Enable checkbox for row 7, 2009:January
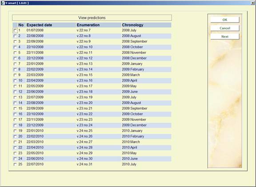 click(x=15, y=64)
